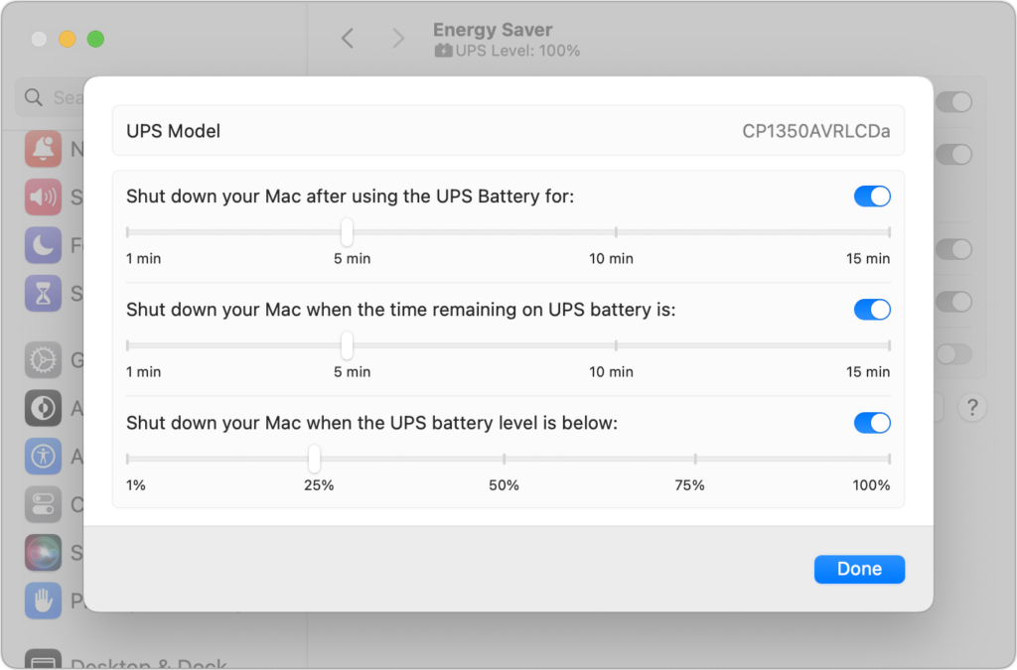Image resolution: width=1017 pixels, height=670 pixels.
Task: Click the battery level slider handle at 25%
Action: pos(314,459)
